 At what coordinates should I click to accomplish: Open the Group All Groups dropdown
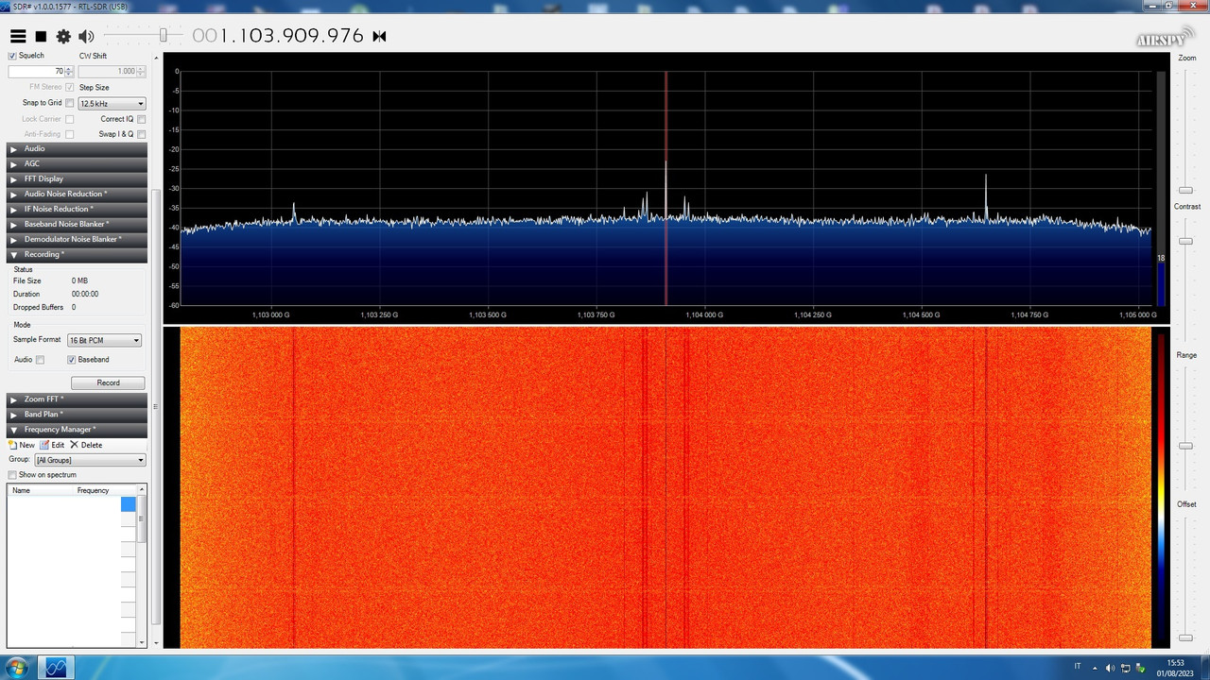90,460
